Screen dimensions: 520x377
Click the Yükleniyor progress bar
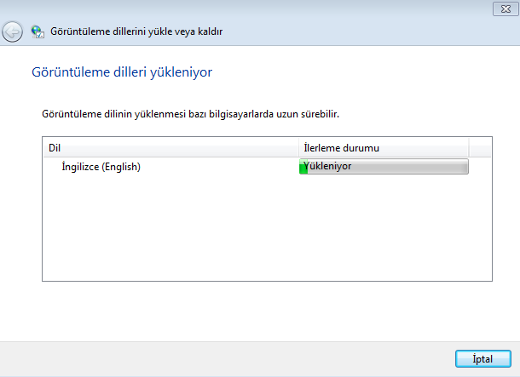click(384, 167)
